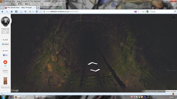Open the ブックマーク(B) menu

point(38,4)
